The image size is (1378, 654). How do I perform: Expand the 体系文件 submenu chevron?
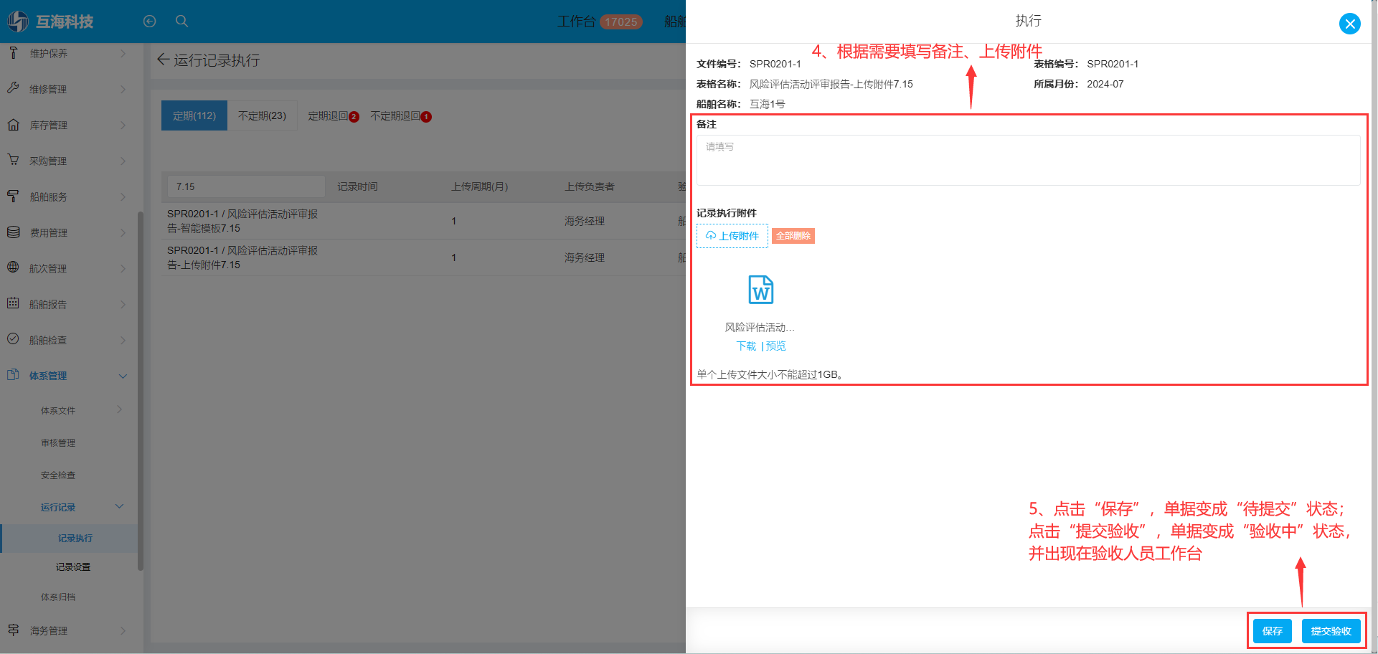120,409
